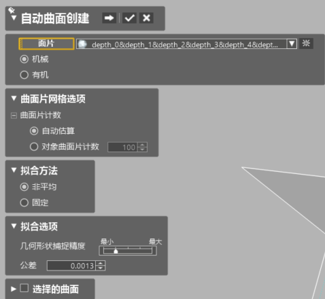
Task: Click the 面片 selection button
Action: pos(46,43)
